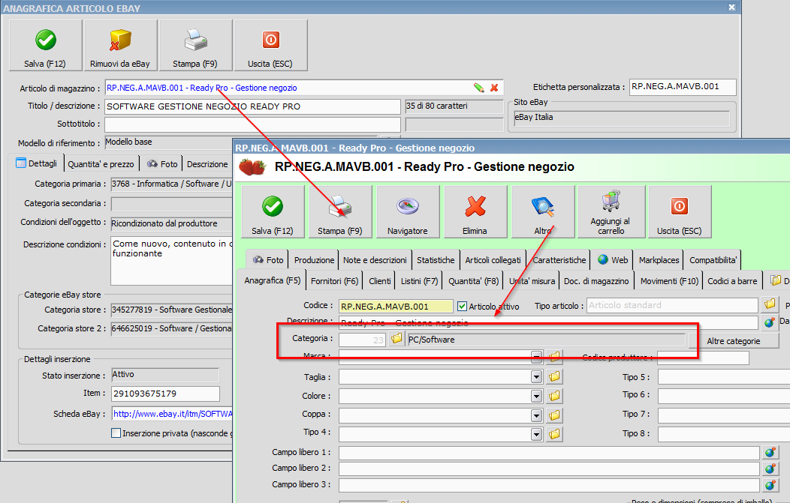Open the Altro magnifier button
Image resolution: width=790 pixels, height=503 pixels.
coord(543,211)
